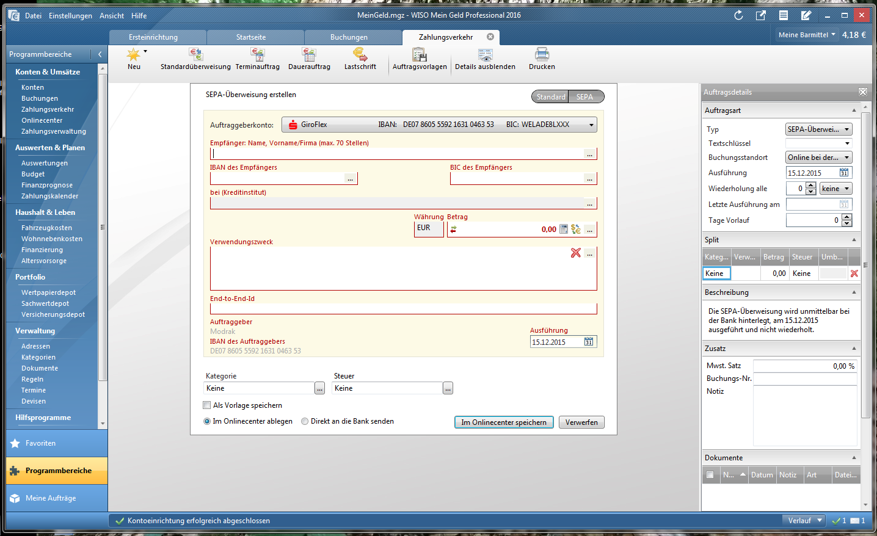Viewport: 877px width, 536px height.
Task: Open calendar in Ausführung date field of form
Action: coord(589,342)
